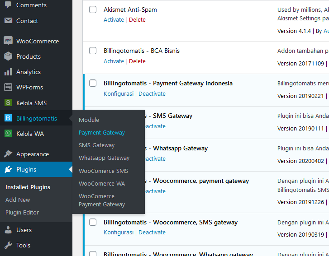Select Payment Gateway in Billingotomatis flyout
This screenshot has height=256, width=329.
pos(102,133)
